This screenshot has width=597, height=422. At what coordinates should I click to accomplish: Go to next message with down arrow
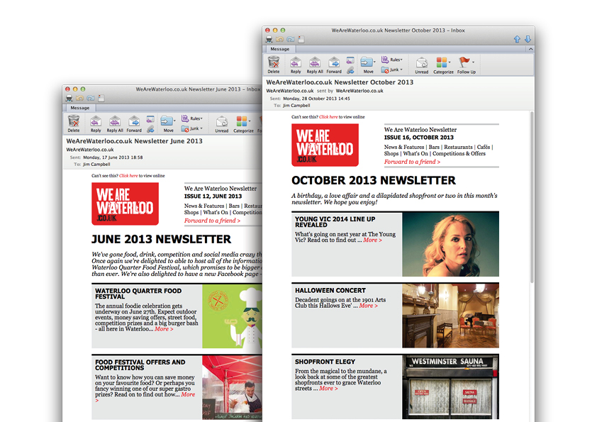point(528,39)
